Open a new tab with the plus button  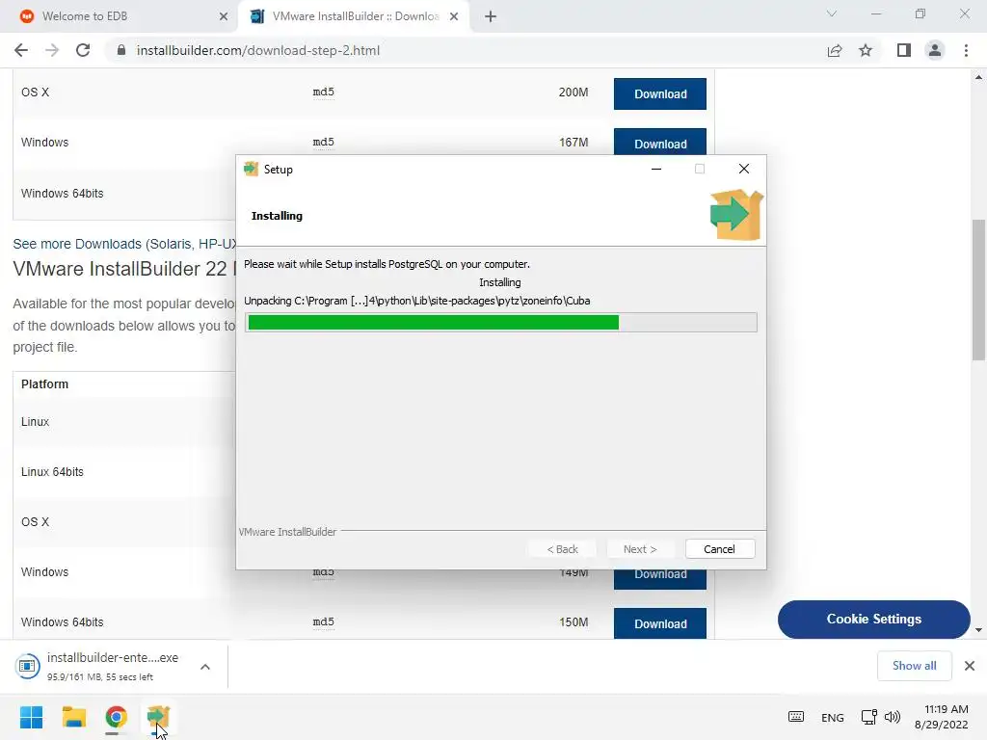tap(491, 16)
